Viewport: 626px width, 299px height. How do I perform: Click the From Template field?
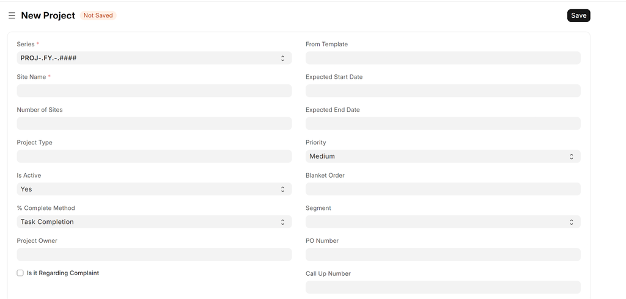tap(443, 58)
